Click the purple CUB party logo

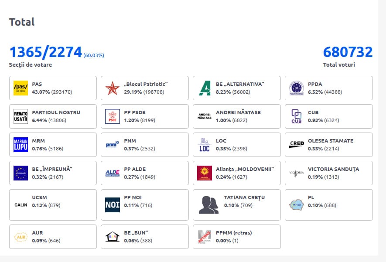(297, 116)
